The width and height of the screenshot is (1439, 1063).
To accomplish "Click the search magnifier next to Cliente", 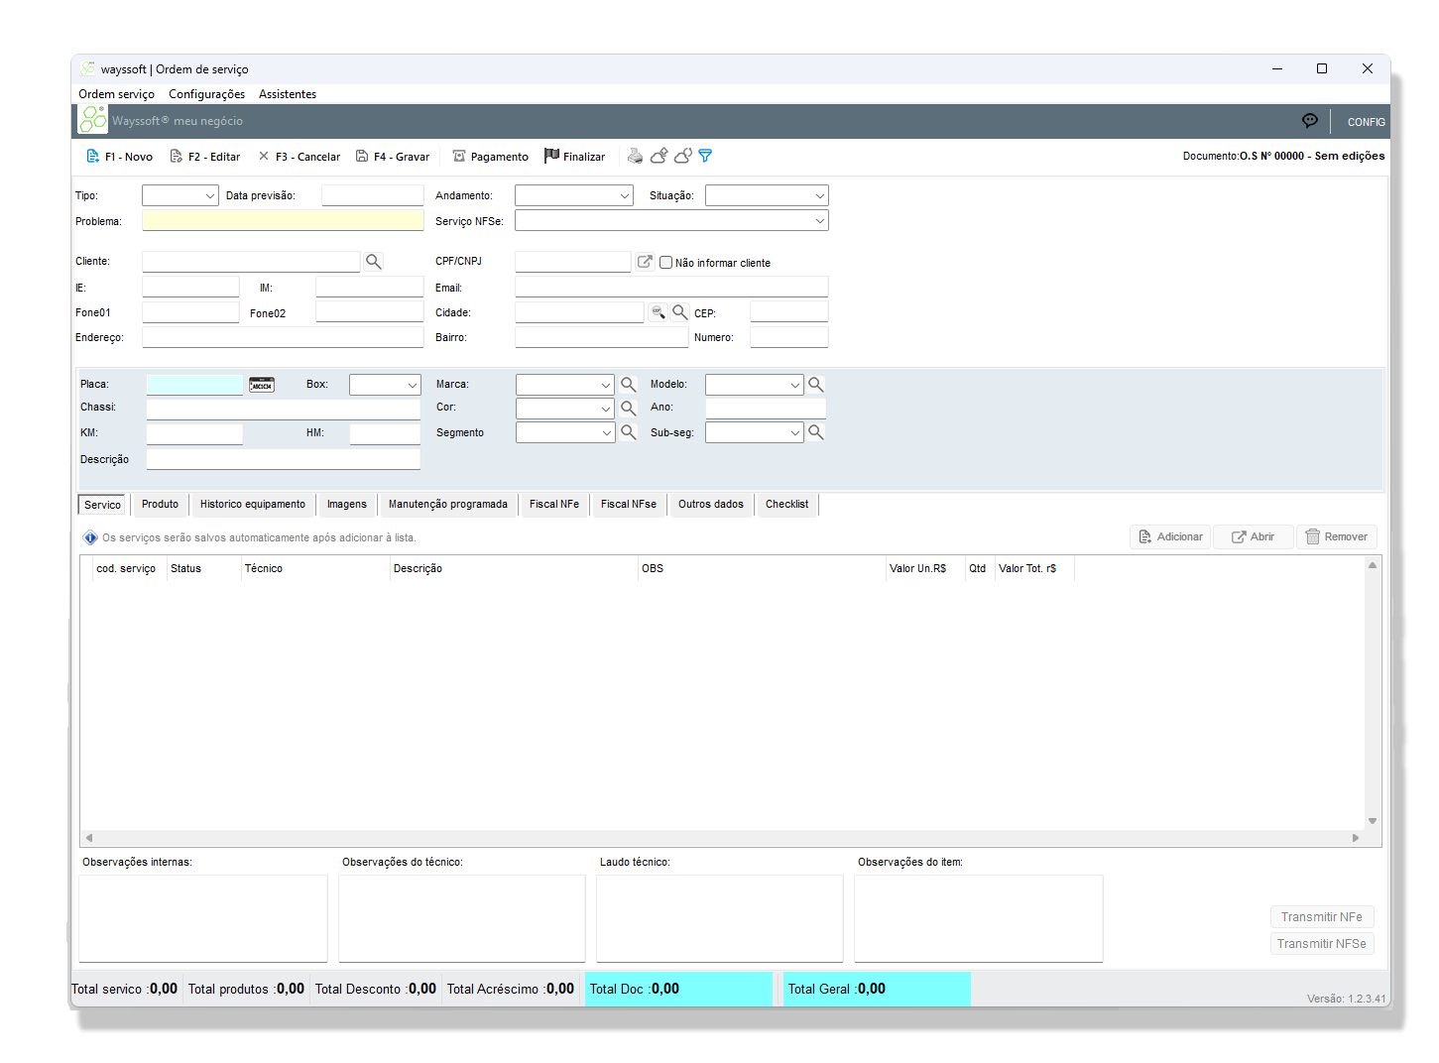I will point(373,262).
